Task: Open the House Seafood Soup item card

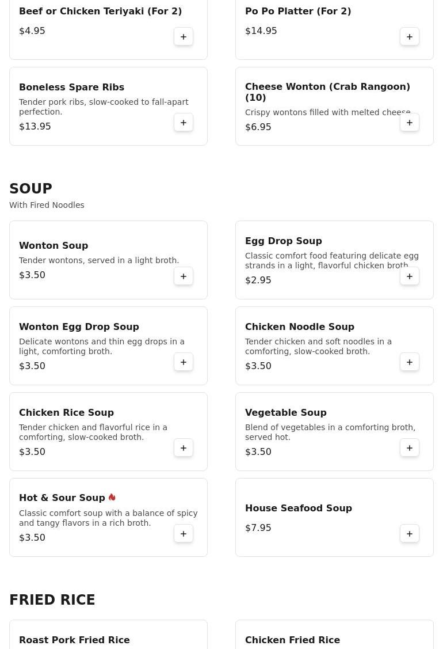Action: [334, 517]
